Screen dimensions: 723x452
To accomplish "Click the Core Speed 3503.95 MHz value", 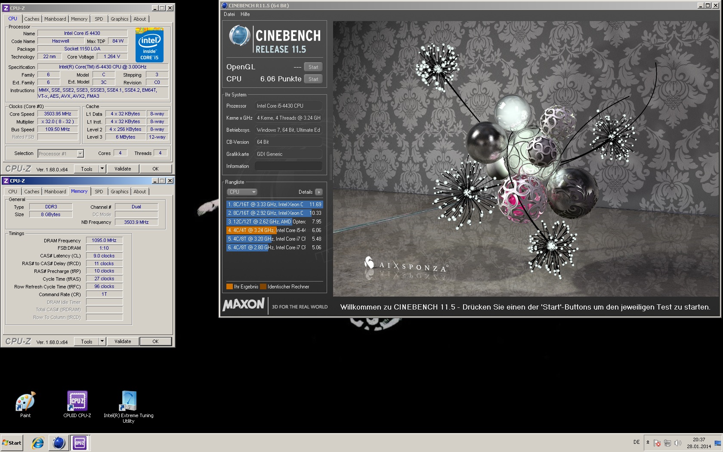I will pos(58,114).
